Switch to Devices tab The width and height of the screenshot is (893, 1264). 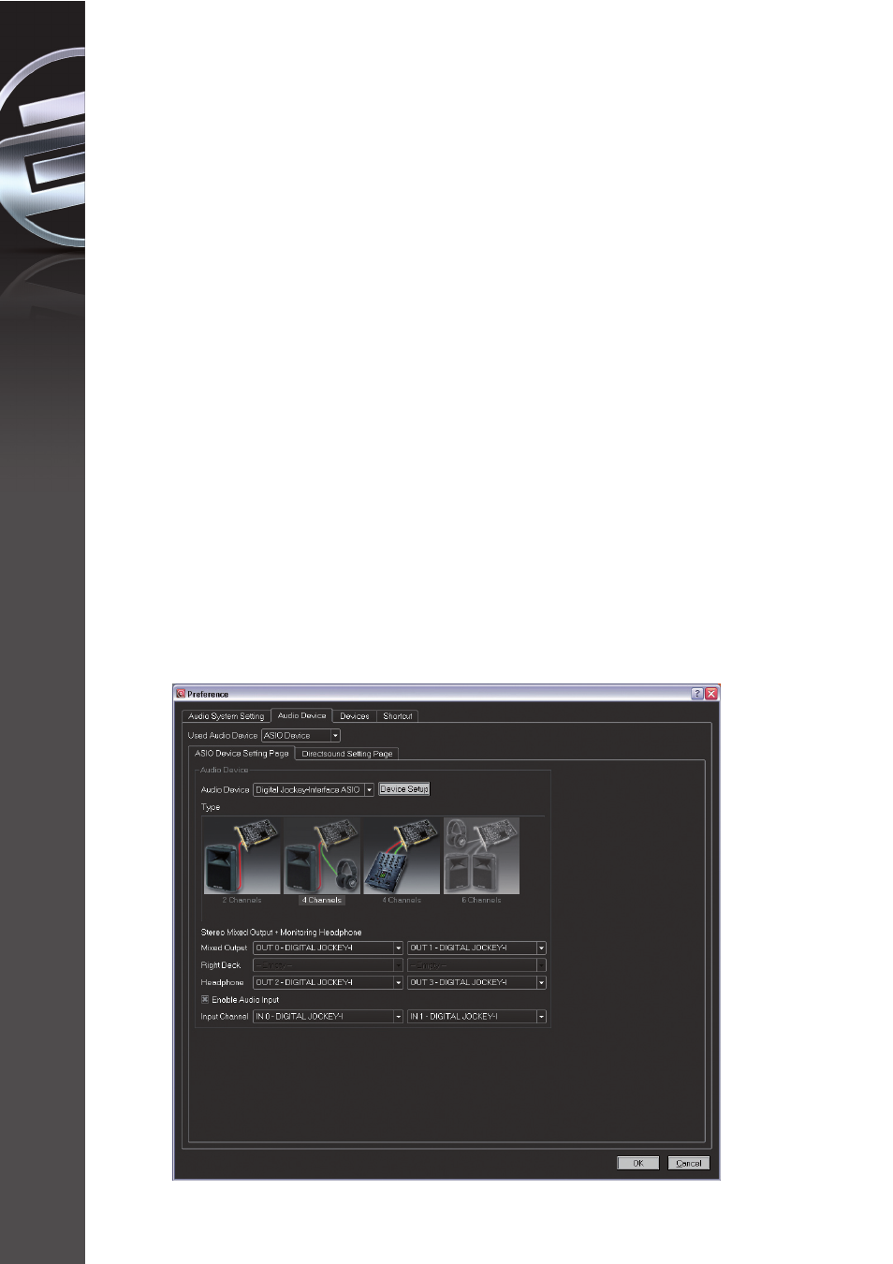[355, 716]
